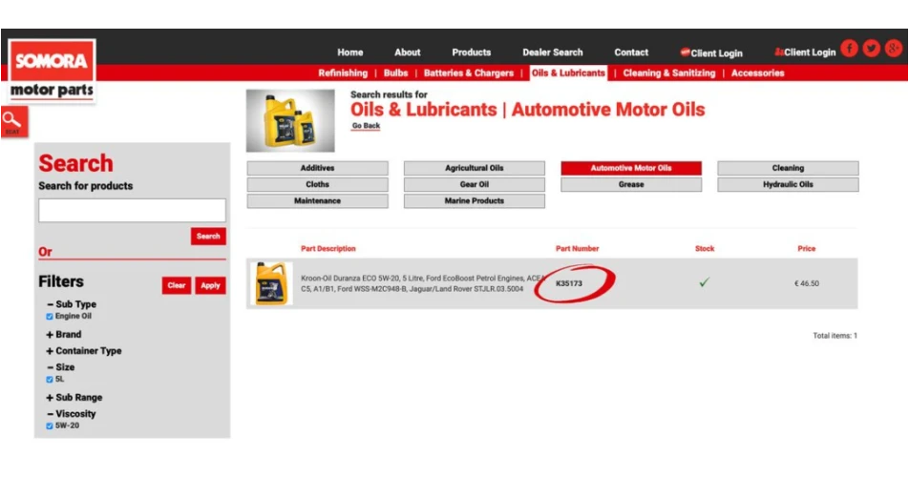Click the Somora motor parts logo
This screenshot has width=909, height=477.
(52, 71)
